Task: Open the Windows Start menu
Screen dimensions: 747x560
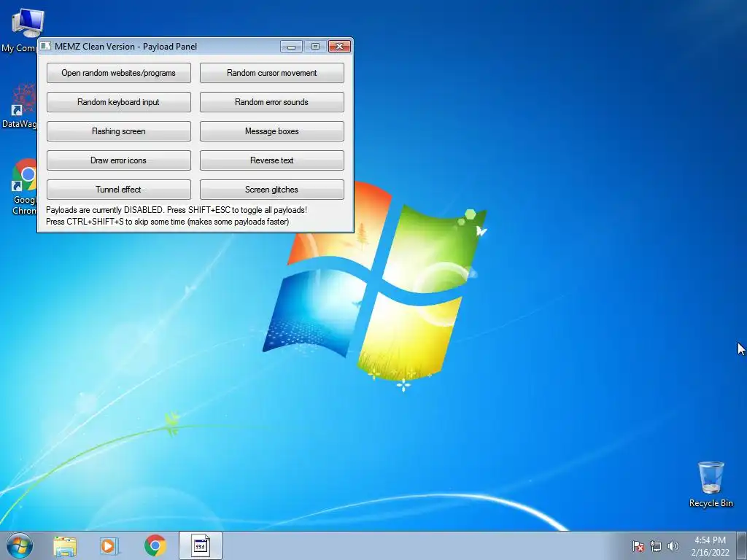Action: 20,545
